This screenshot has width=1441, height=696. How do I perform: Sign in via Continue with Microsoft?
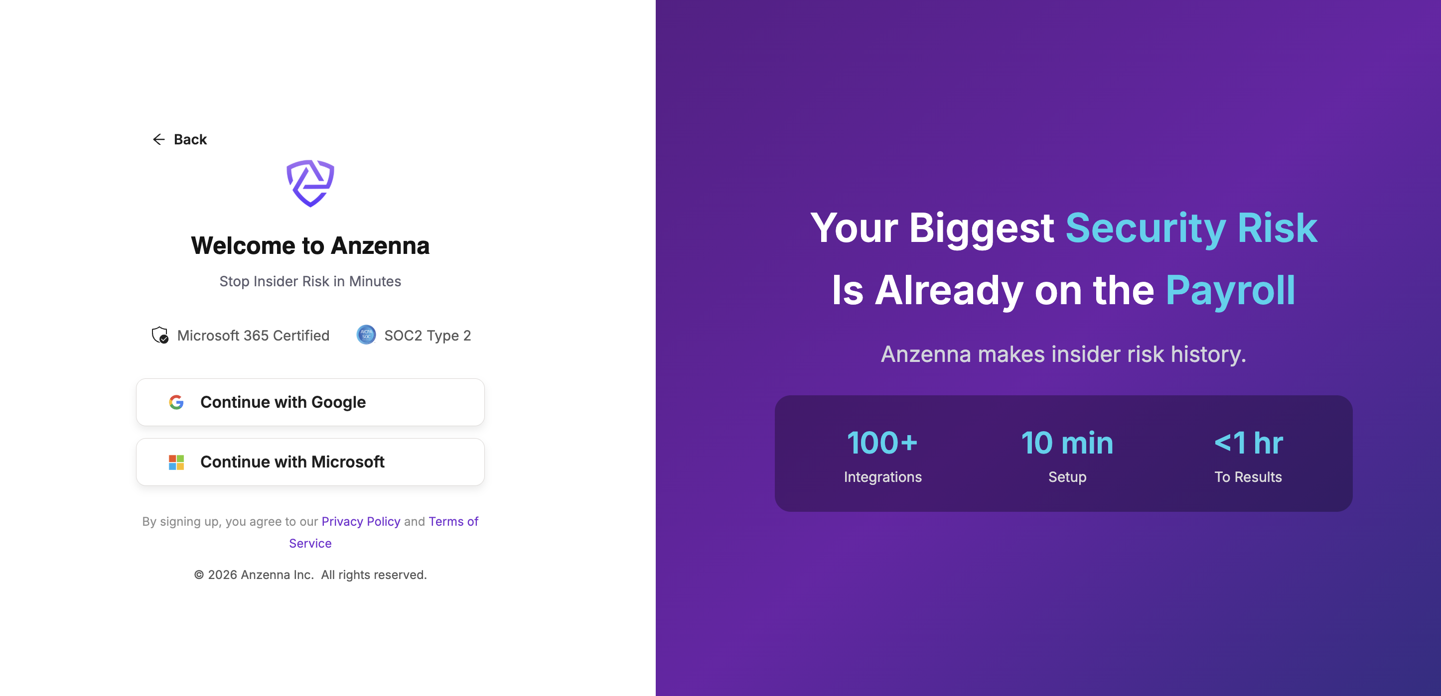tap(310, 462)
